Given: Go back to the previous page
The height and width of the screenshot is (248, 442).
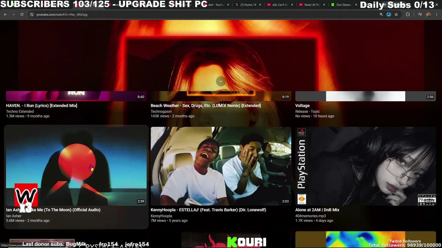Looking at the screenshot, I should pyautogui.click(x=5, y=14).
